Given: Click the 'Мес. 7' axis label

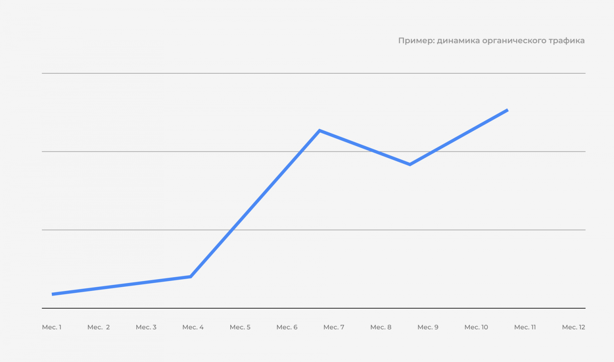Looking at the screenshot, I should coord(334,327).
